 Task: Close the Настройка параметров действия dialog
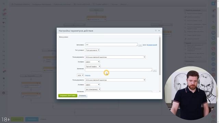click(x=159, y=30)
